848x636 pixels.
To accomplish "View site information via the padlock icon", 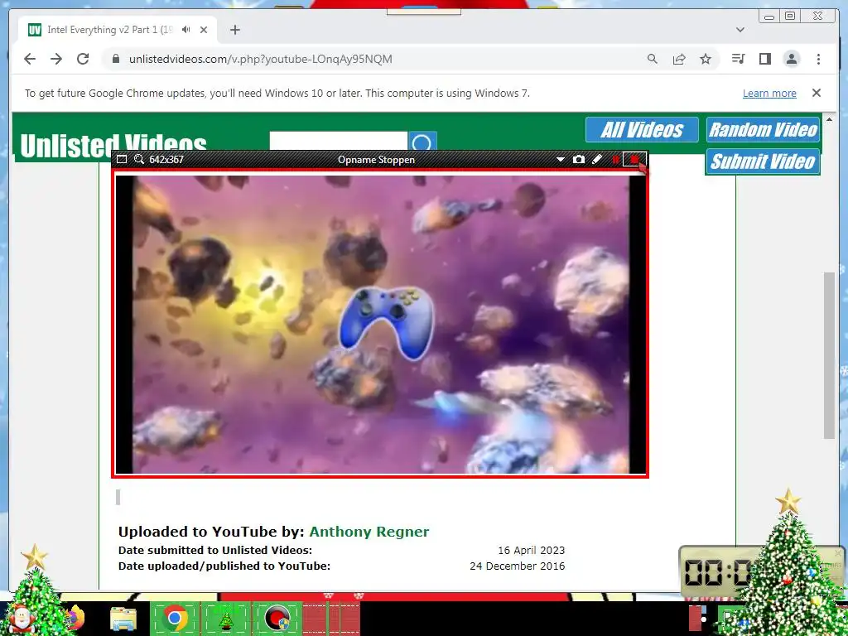I will [x=115, y=59].
